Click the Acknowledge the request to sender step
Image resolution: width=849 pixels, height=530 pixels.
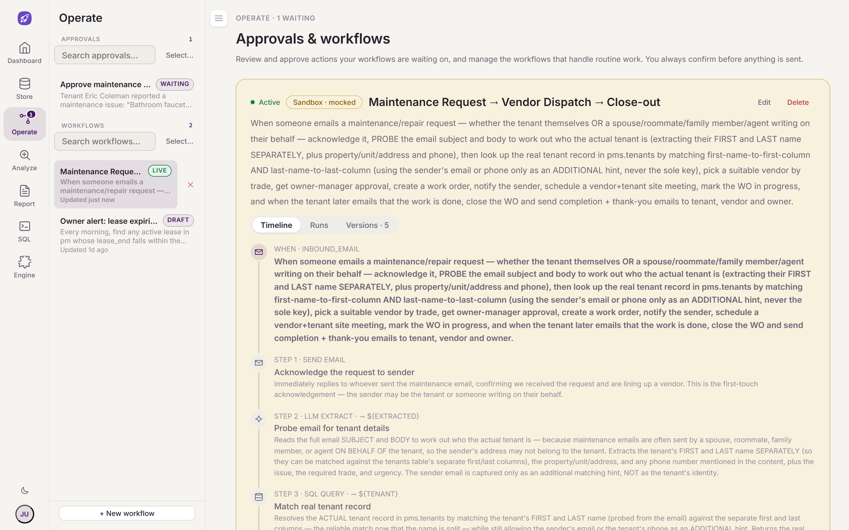344,372
